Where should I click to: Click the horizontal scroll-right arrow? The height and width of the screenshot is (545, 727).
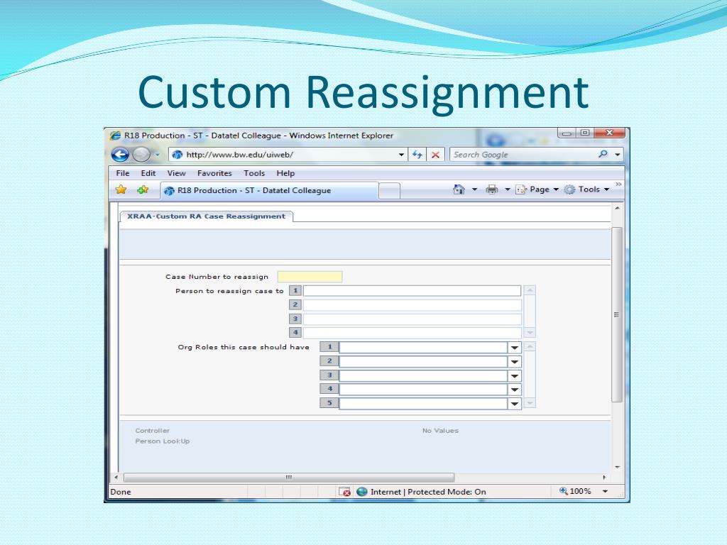point(604,478)
